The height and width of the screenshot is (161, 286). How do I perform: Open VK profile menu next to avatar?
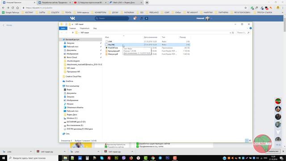click(x=211, y=18)
